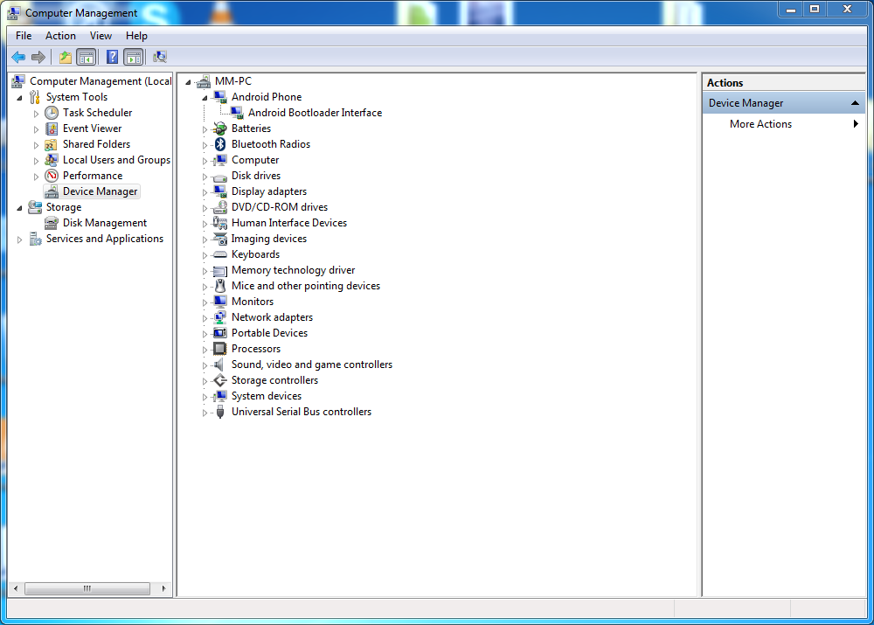Open the View menu
This screenshot has width=874, height=625.
101,36
